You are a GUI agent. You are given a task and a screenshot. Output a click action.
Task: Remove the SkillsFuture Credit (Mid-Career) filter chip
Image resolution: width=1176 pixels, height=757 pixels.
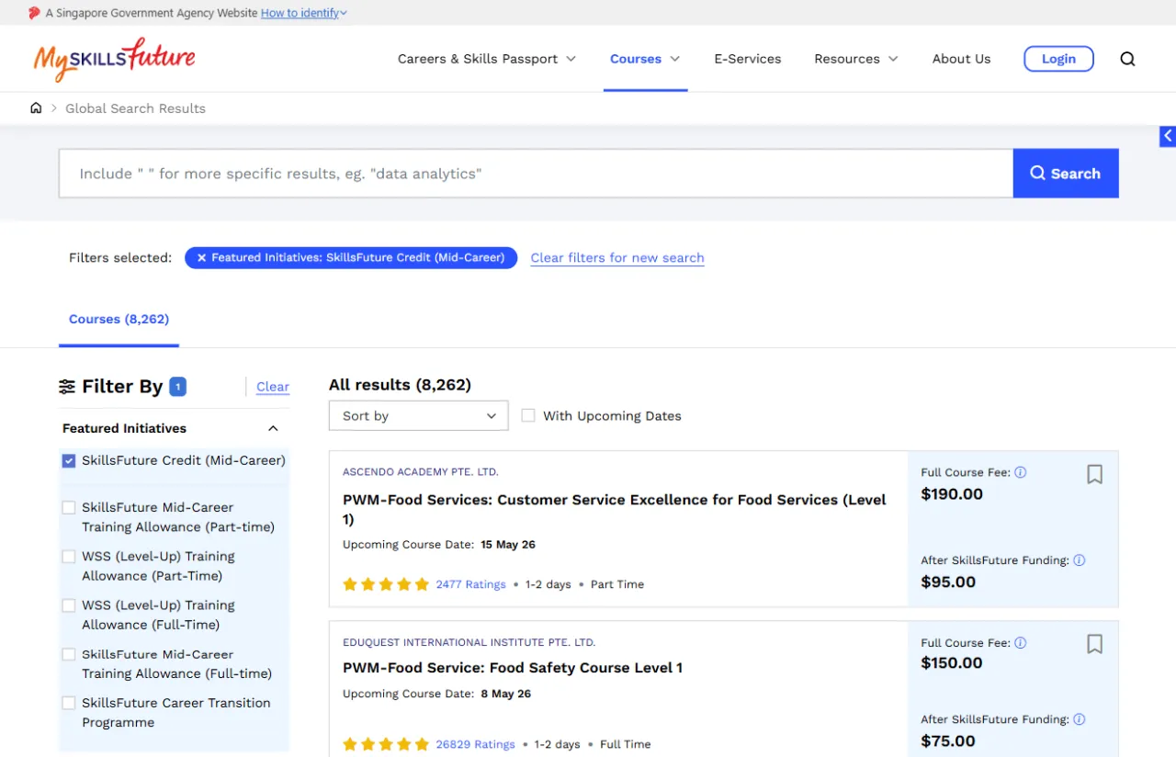(201, 258)
